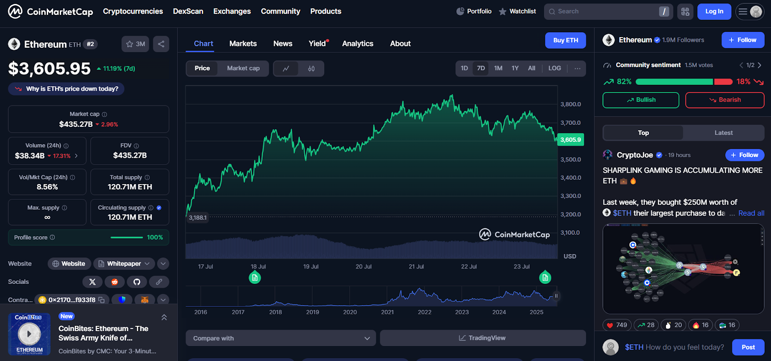Set chart range to All
The height and width of the screenshot is (361, 771).
pyautogui.click(x=532, y=68)
